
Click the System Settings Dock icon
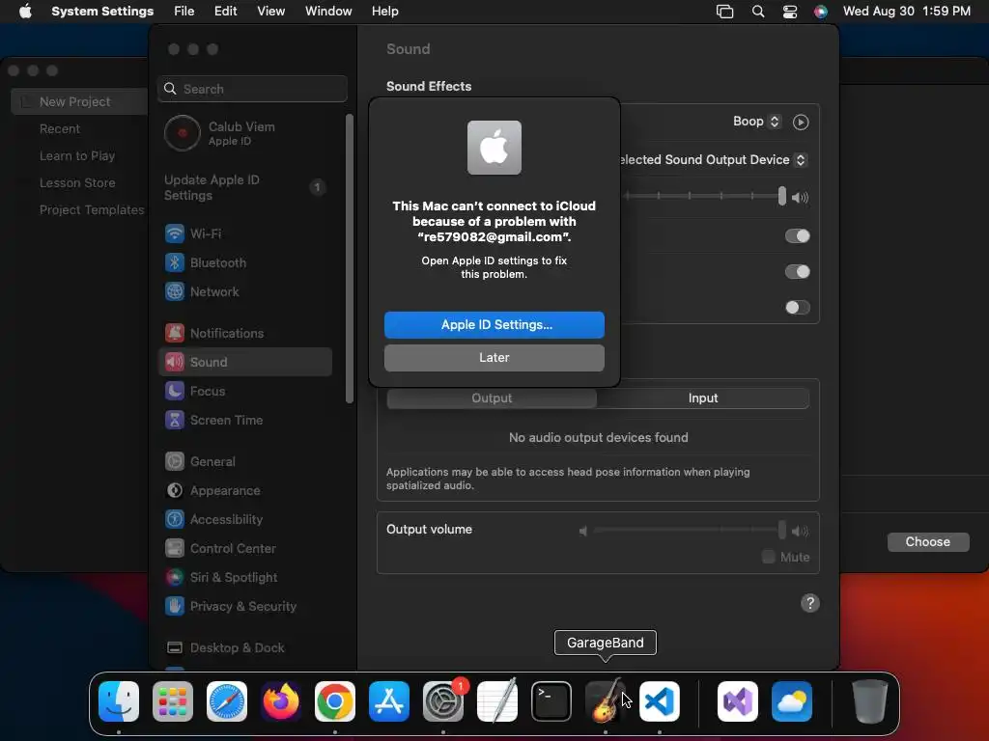pos(442,700)
